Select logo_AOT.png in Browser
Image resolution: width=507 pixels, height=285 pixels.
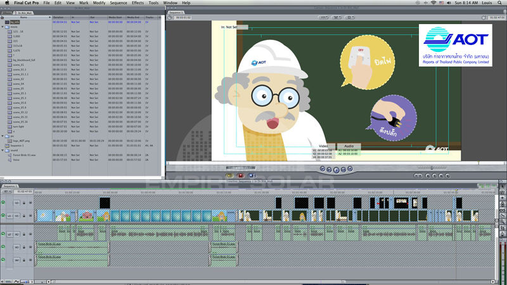tap(22, 141)
